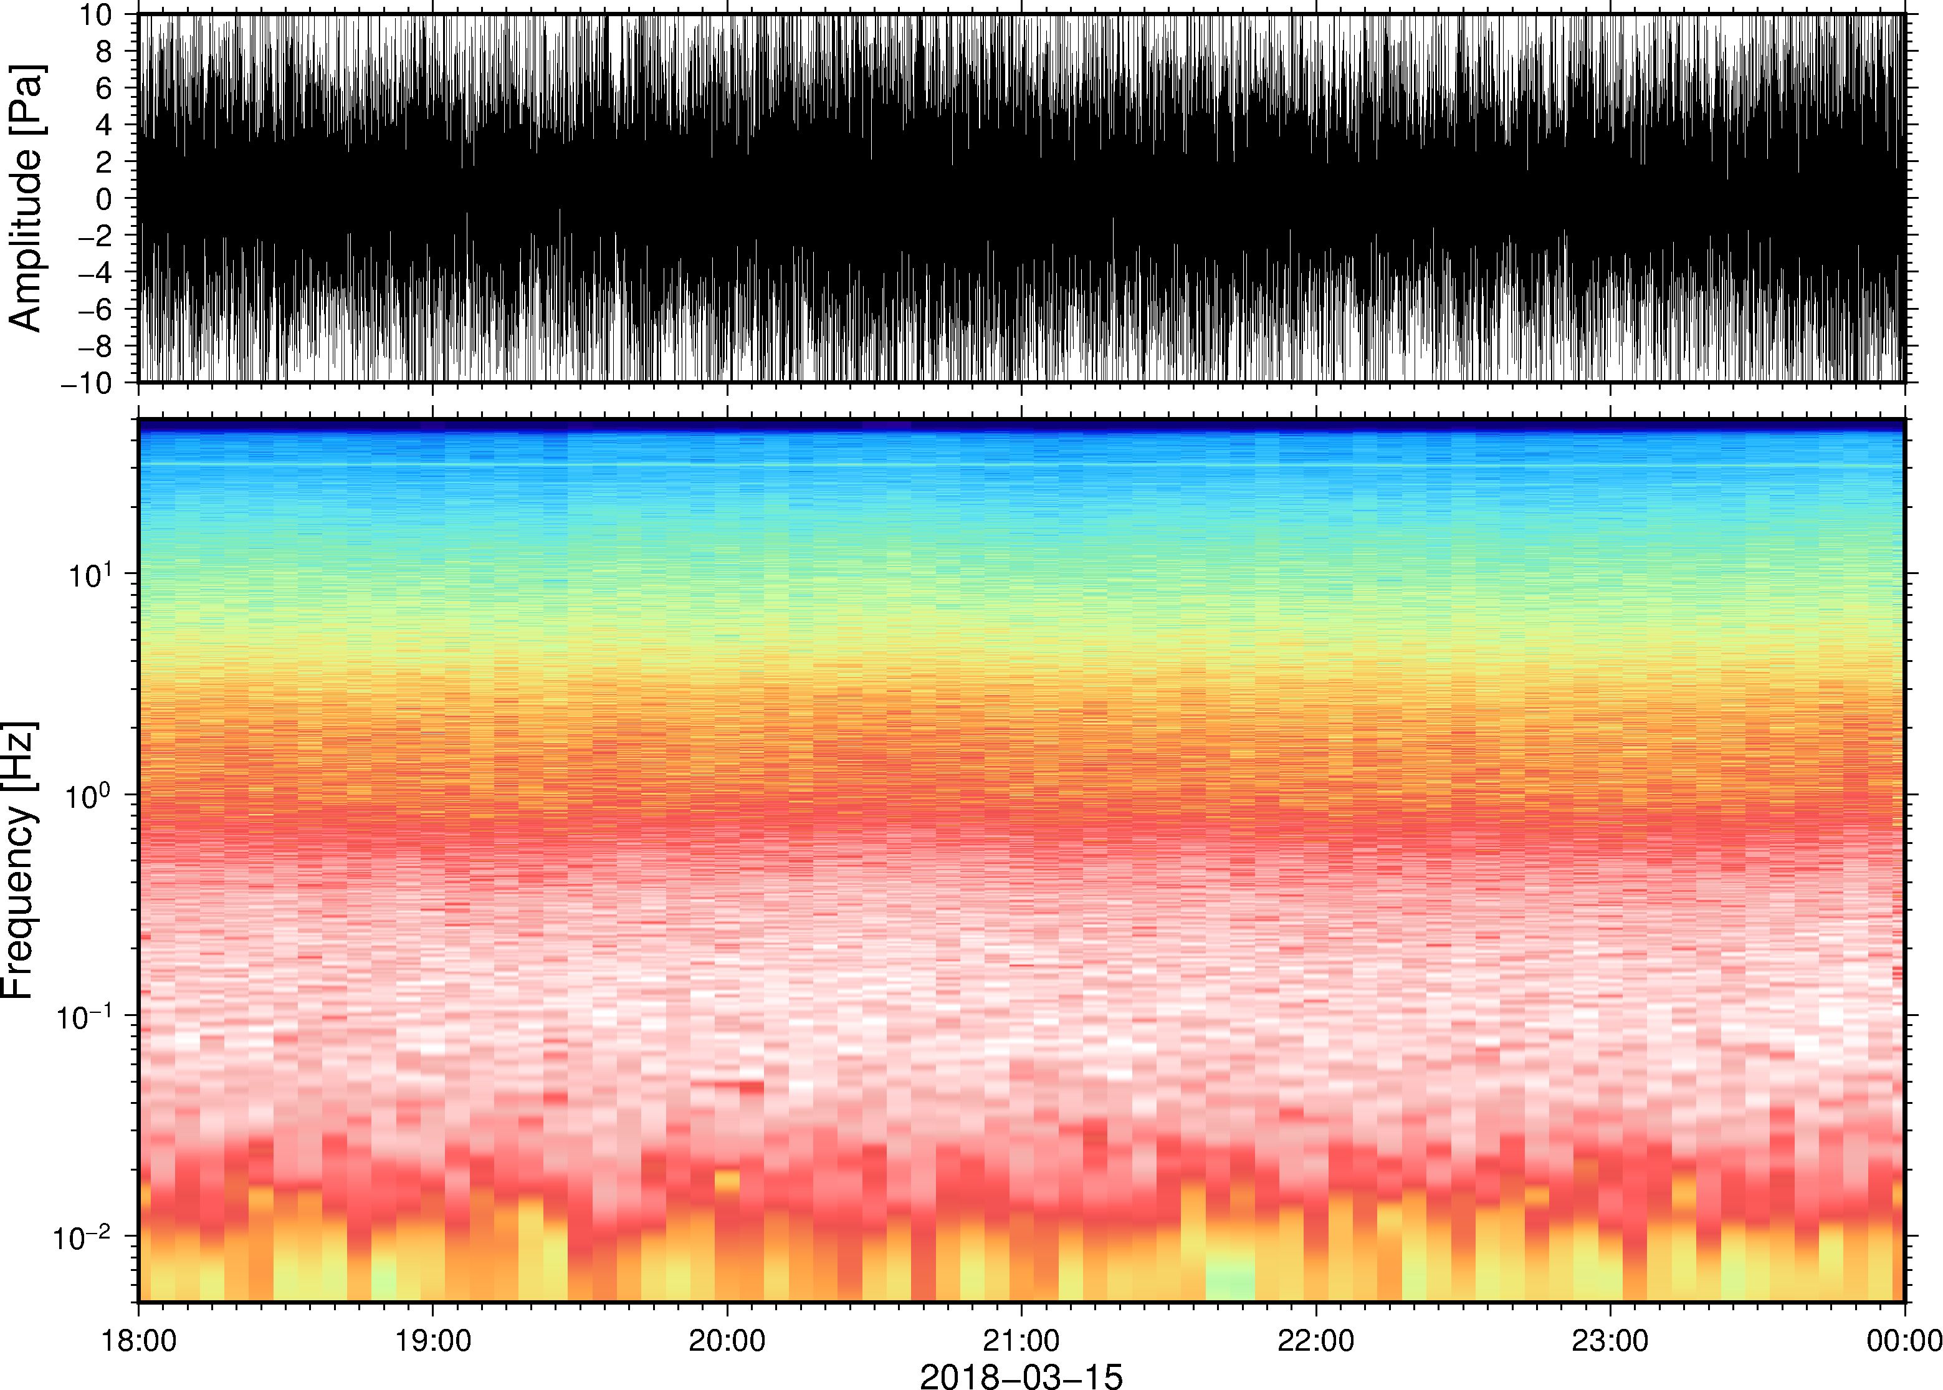The height and width of the screenshot is (1390, 1943).
Task: Click the 00:00 time axis label
Action: tap(1904, 1341)
